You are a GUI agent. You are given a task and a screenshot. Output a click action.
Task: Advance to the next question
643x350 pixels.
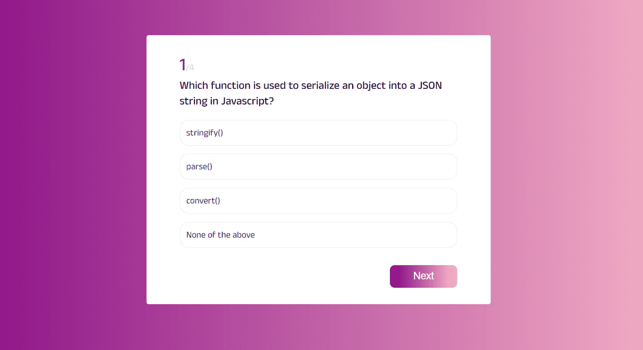point(423,276)
